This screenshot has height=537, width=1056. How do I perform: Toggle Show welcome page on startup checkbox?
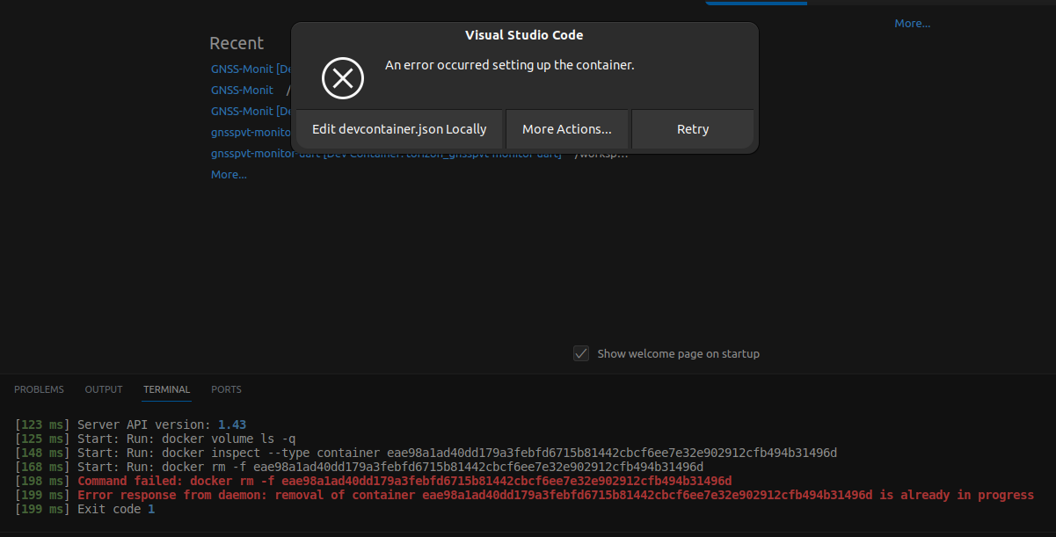[580, 353]
